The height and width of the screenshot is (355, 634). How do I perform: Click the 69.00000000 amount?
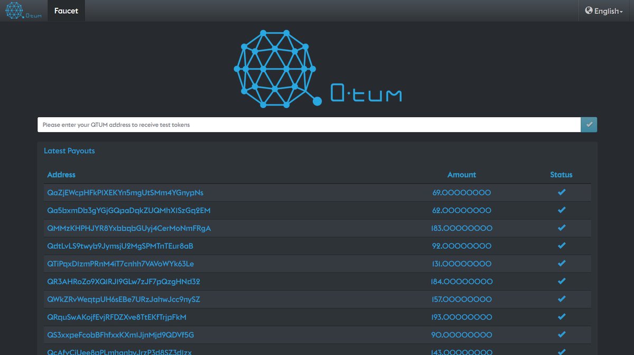(x=462, y=192)
